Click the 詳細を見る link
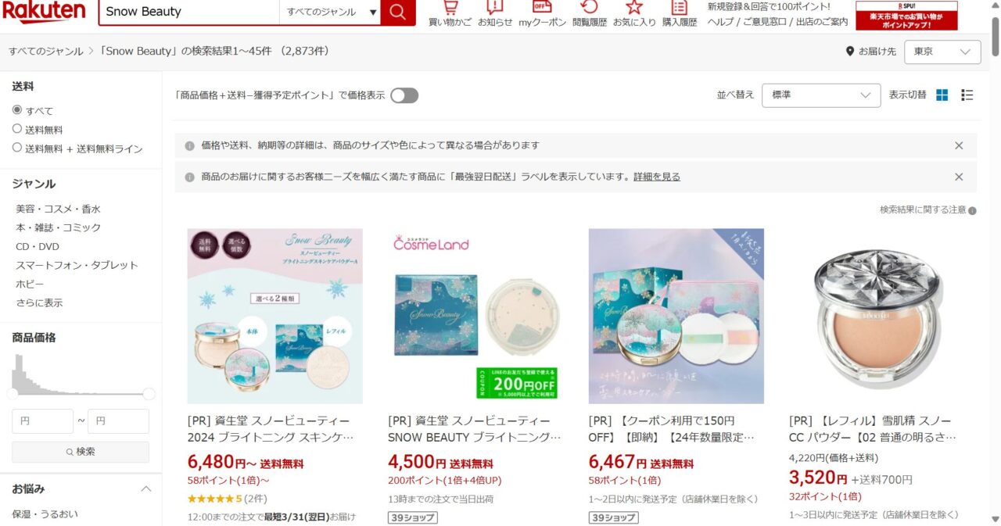1001x526 pixels. [657, 177]
